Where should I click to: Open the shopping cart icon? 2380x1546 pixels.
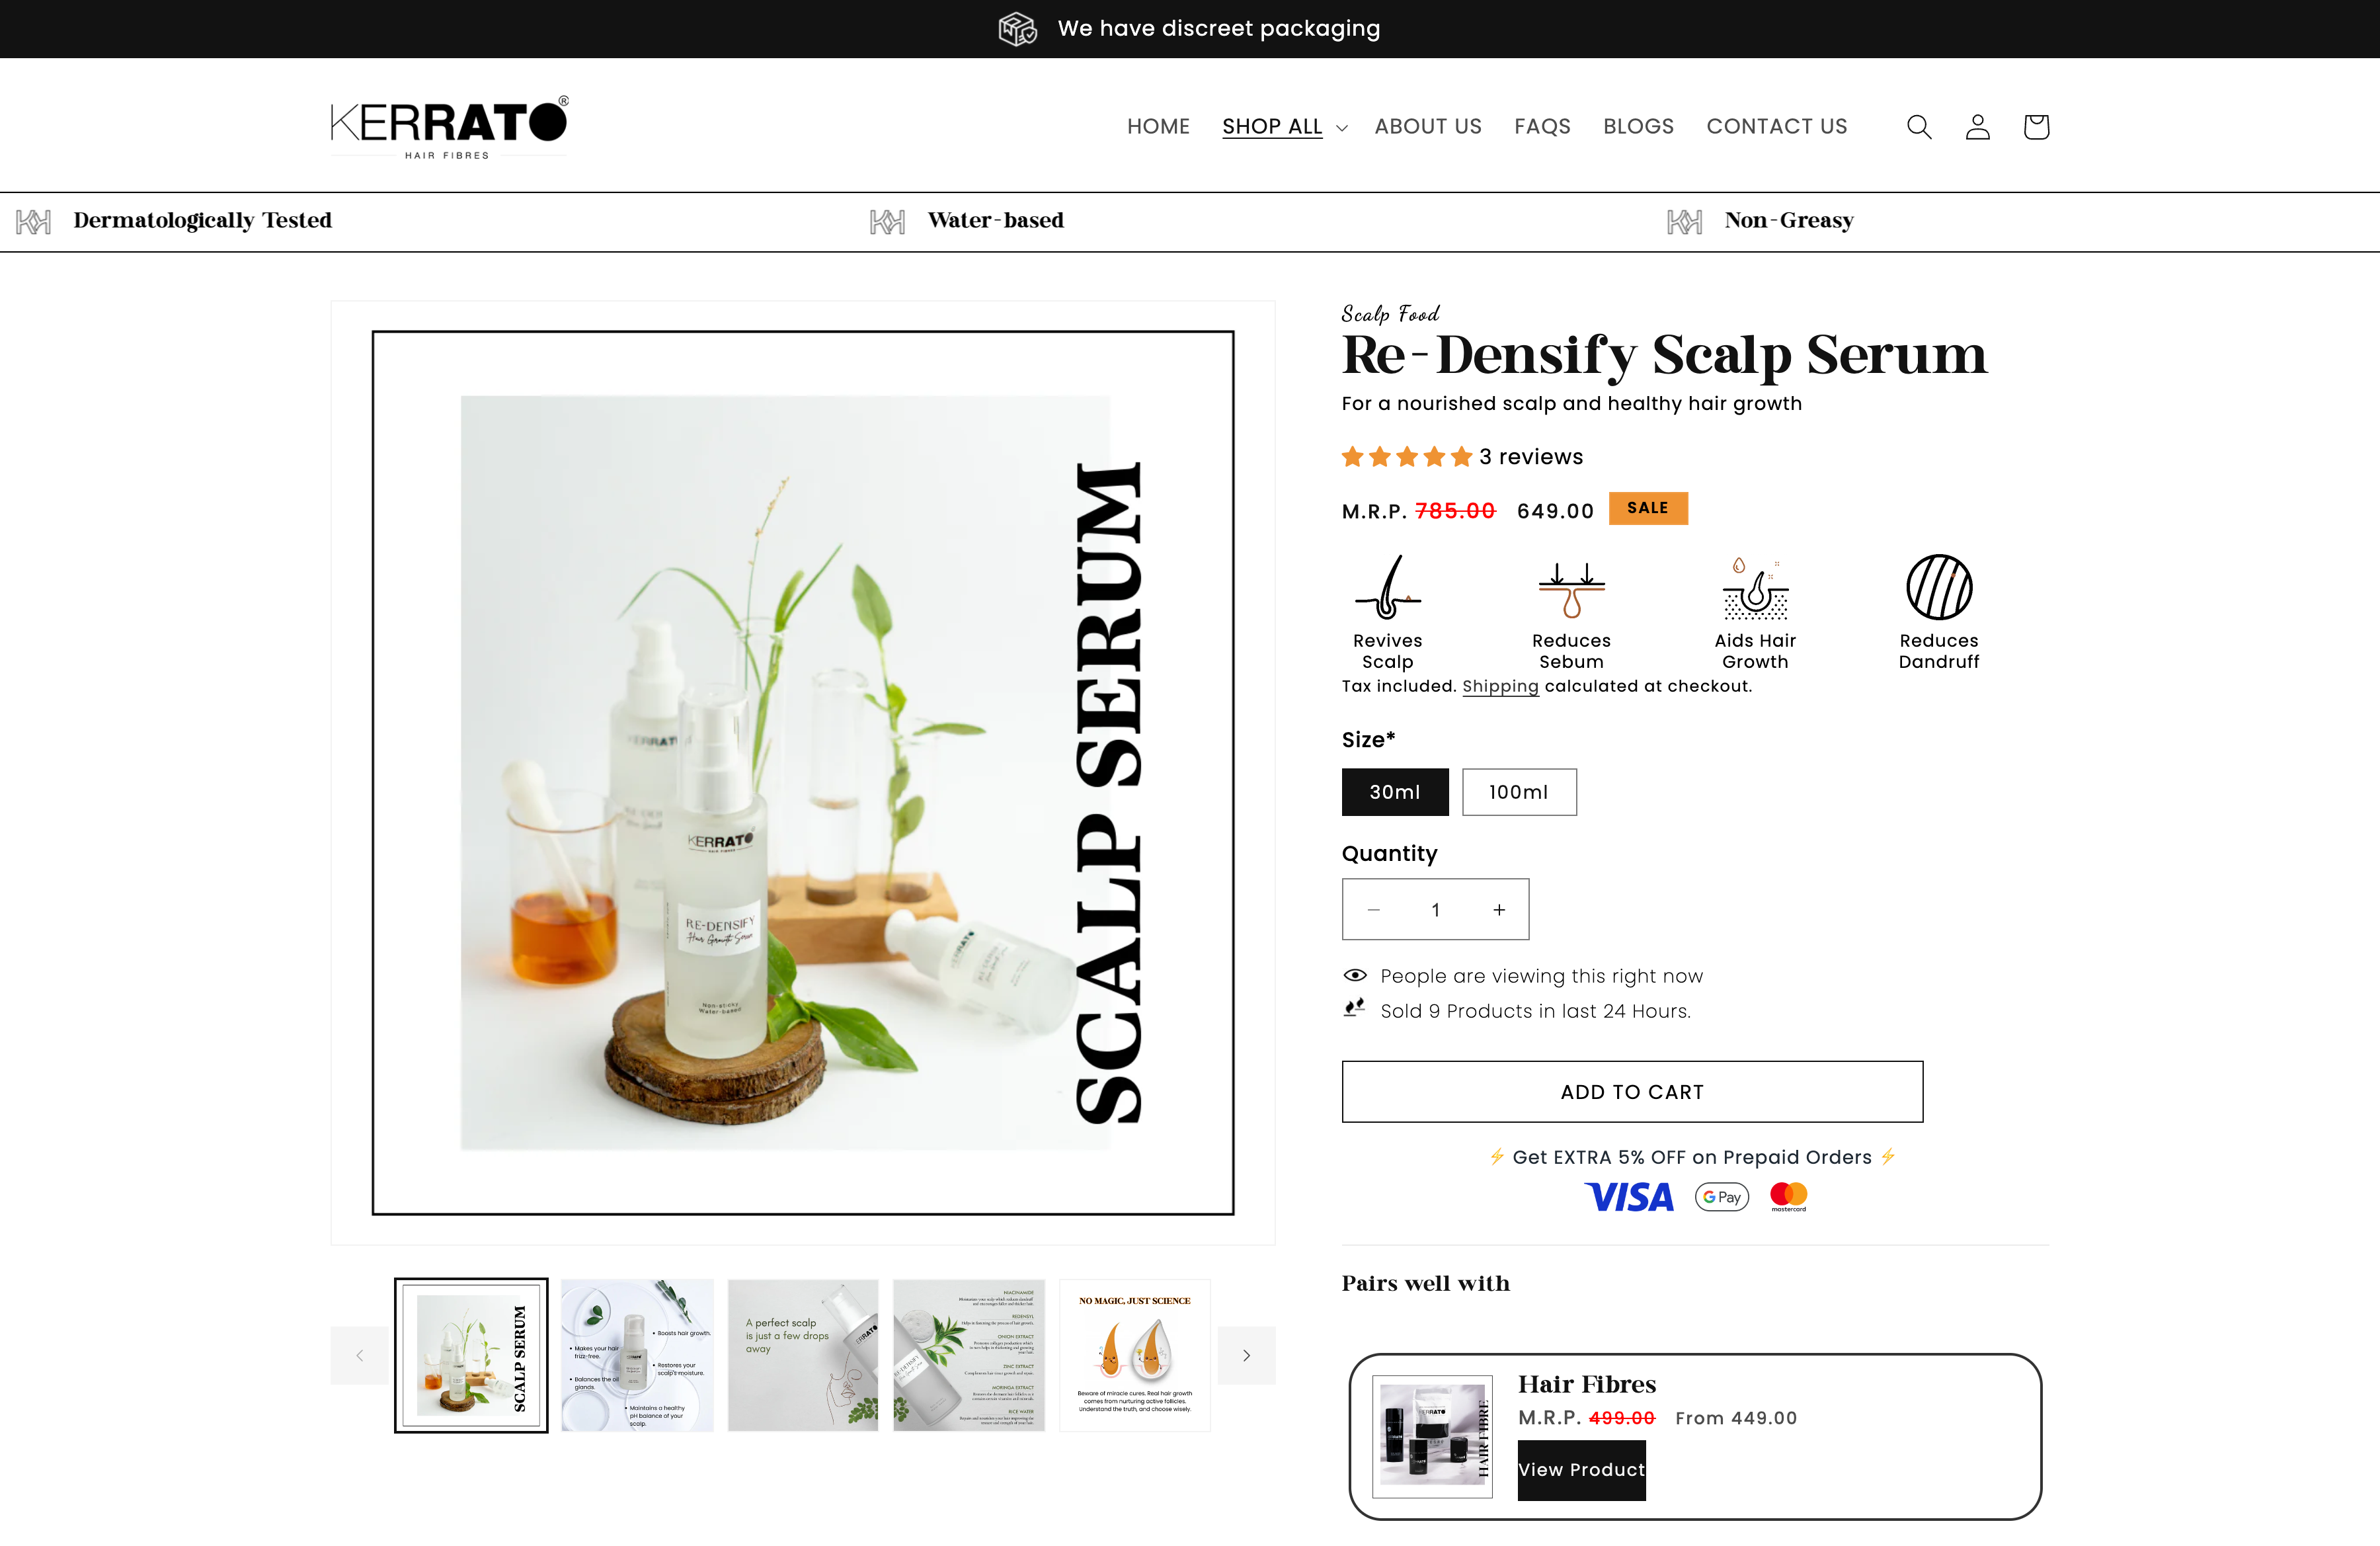click(x=2036, y=127)
